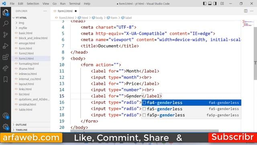Image resolution: width=257 pixels, height=145 pixels.
Task: Open the Accounts icon in activity bar
Action: tap(6, 116)
